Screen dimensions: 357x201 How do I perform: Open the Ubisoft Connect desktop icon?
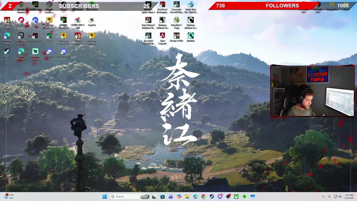pyautogui.click(x=49, y=8)
